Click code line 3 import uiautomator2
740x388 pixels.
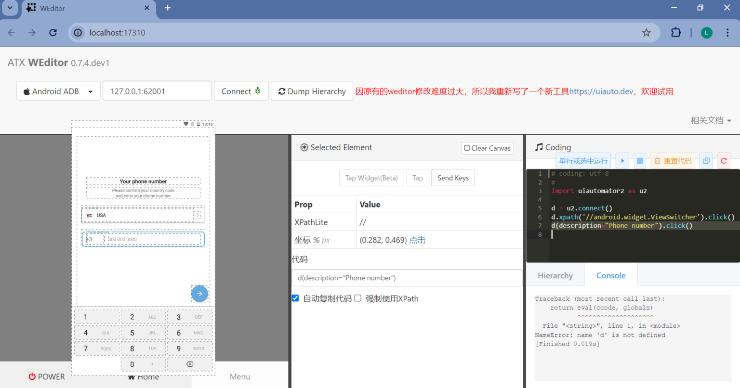599,191
